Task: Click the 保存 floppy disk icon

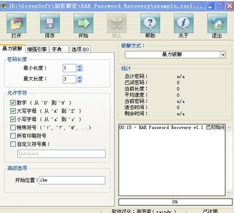Action: coord(50,24)
